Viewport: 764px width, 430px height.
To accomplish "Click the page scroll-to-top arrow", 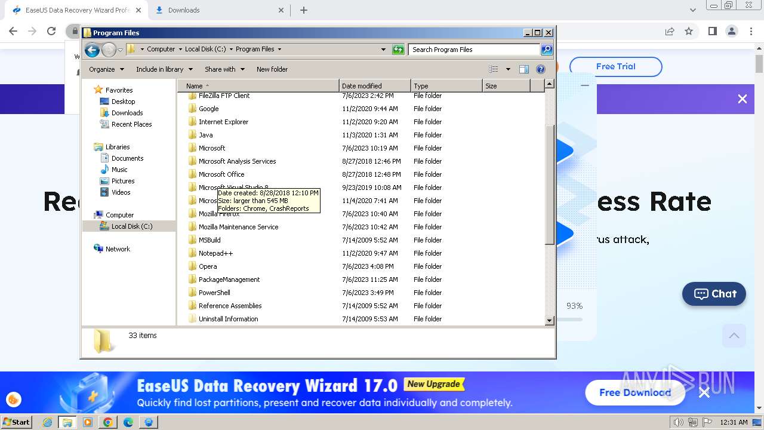I will coord(734,336).
